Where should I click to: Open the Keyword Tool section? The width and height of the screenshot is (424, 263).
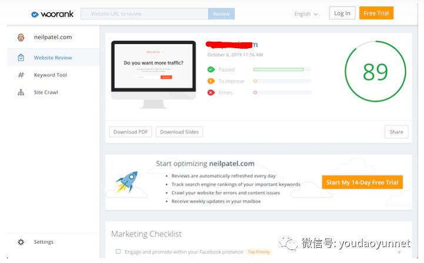coord(54,75)
